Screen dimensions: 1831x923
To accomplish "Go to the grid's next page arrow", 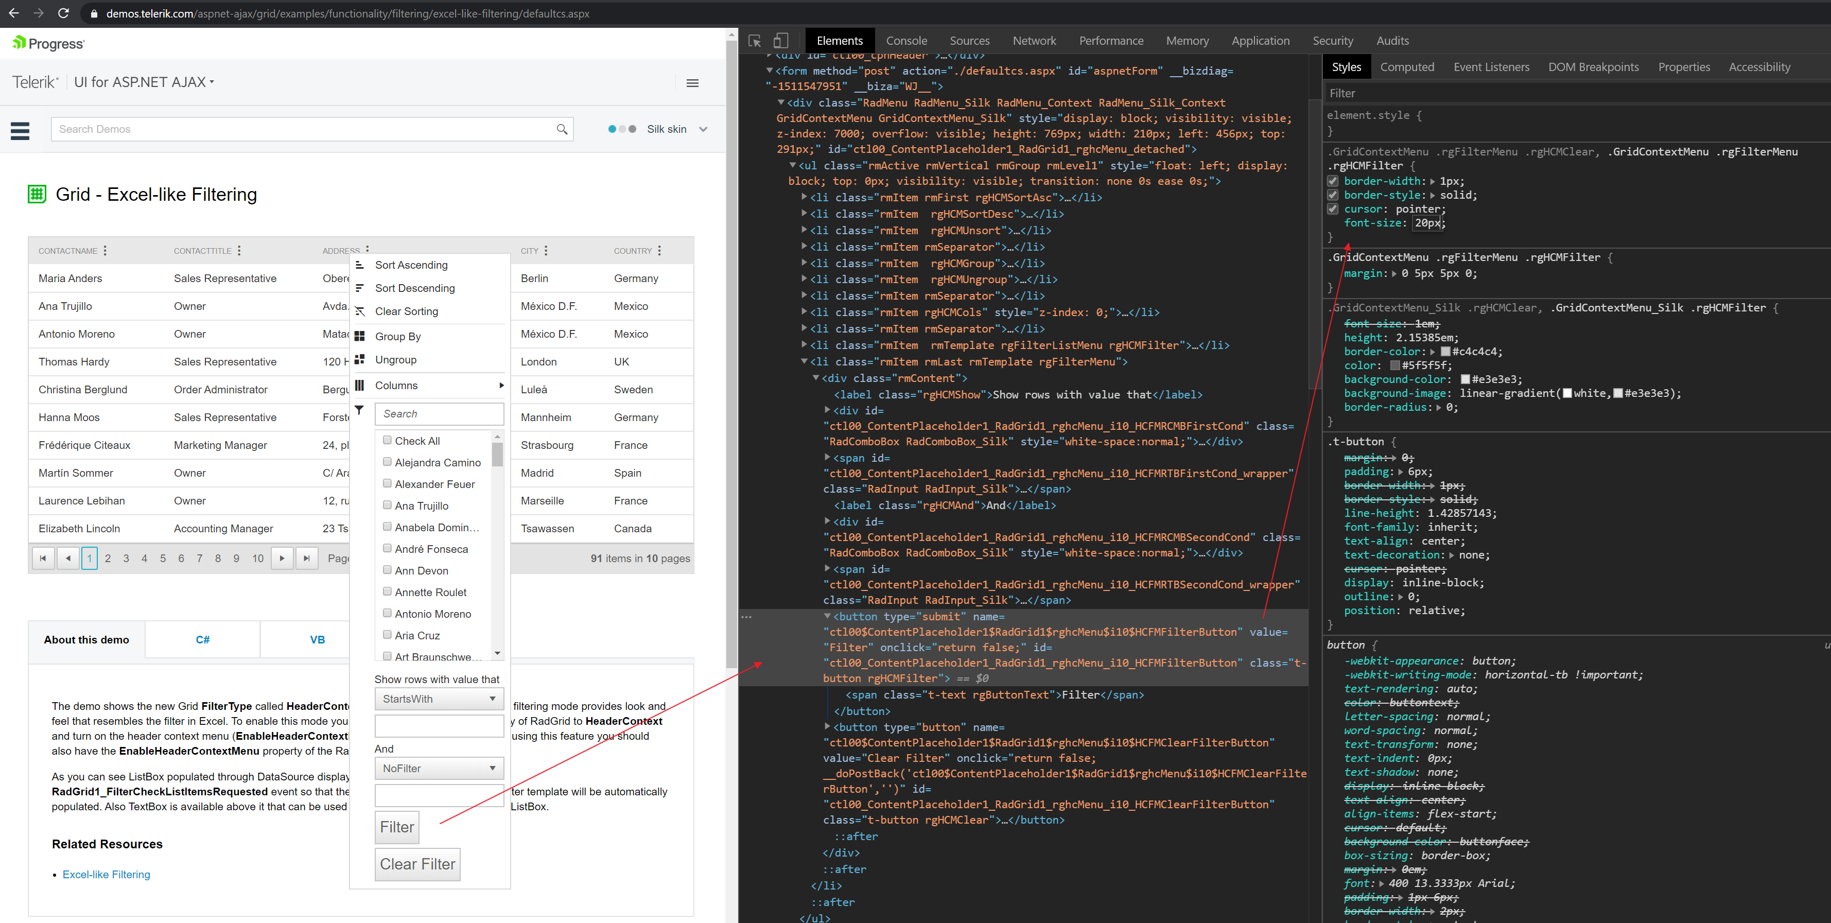I will click(282, 558).
